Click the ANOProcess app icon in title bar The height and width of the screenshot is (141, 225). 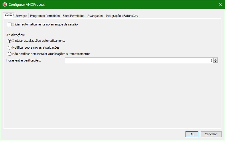point(5,4)
